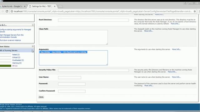The image size is (200, 112).
Task: Show Failed (0) servers
Action: point(16,55)
